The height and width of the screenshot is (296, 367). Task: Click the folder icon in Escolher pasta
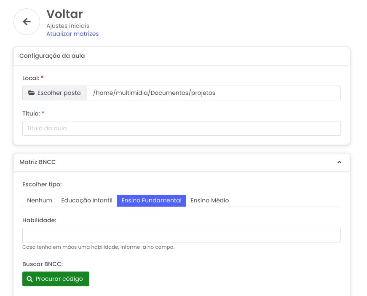coord(32,93)
